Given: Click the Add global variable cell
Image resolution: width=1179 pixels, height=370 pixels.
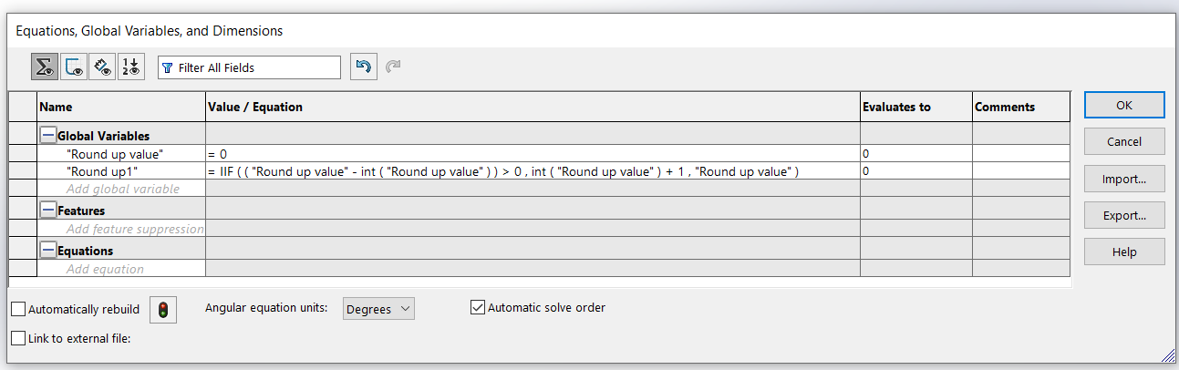Looking at the screenshot, I should pos(122,189).
